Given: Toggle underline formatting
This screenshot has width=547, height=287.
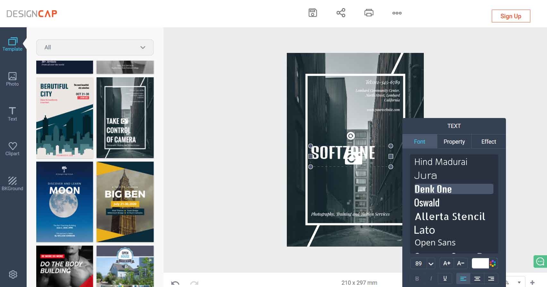Looking at the screenshot, I should coord(445,278).
